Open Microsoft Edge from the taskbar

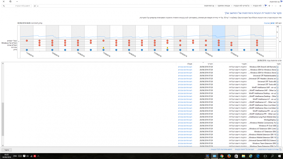(x=258, y=156)
